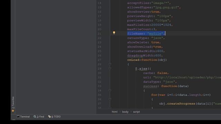Click on obj.createProgress call
221x124 pixels.
[x=177, y=104]
